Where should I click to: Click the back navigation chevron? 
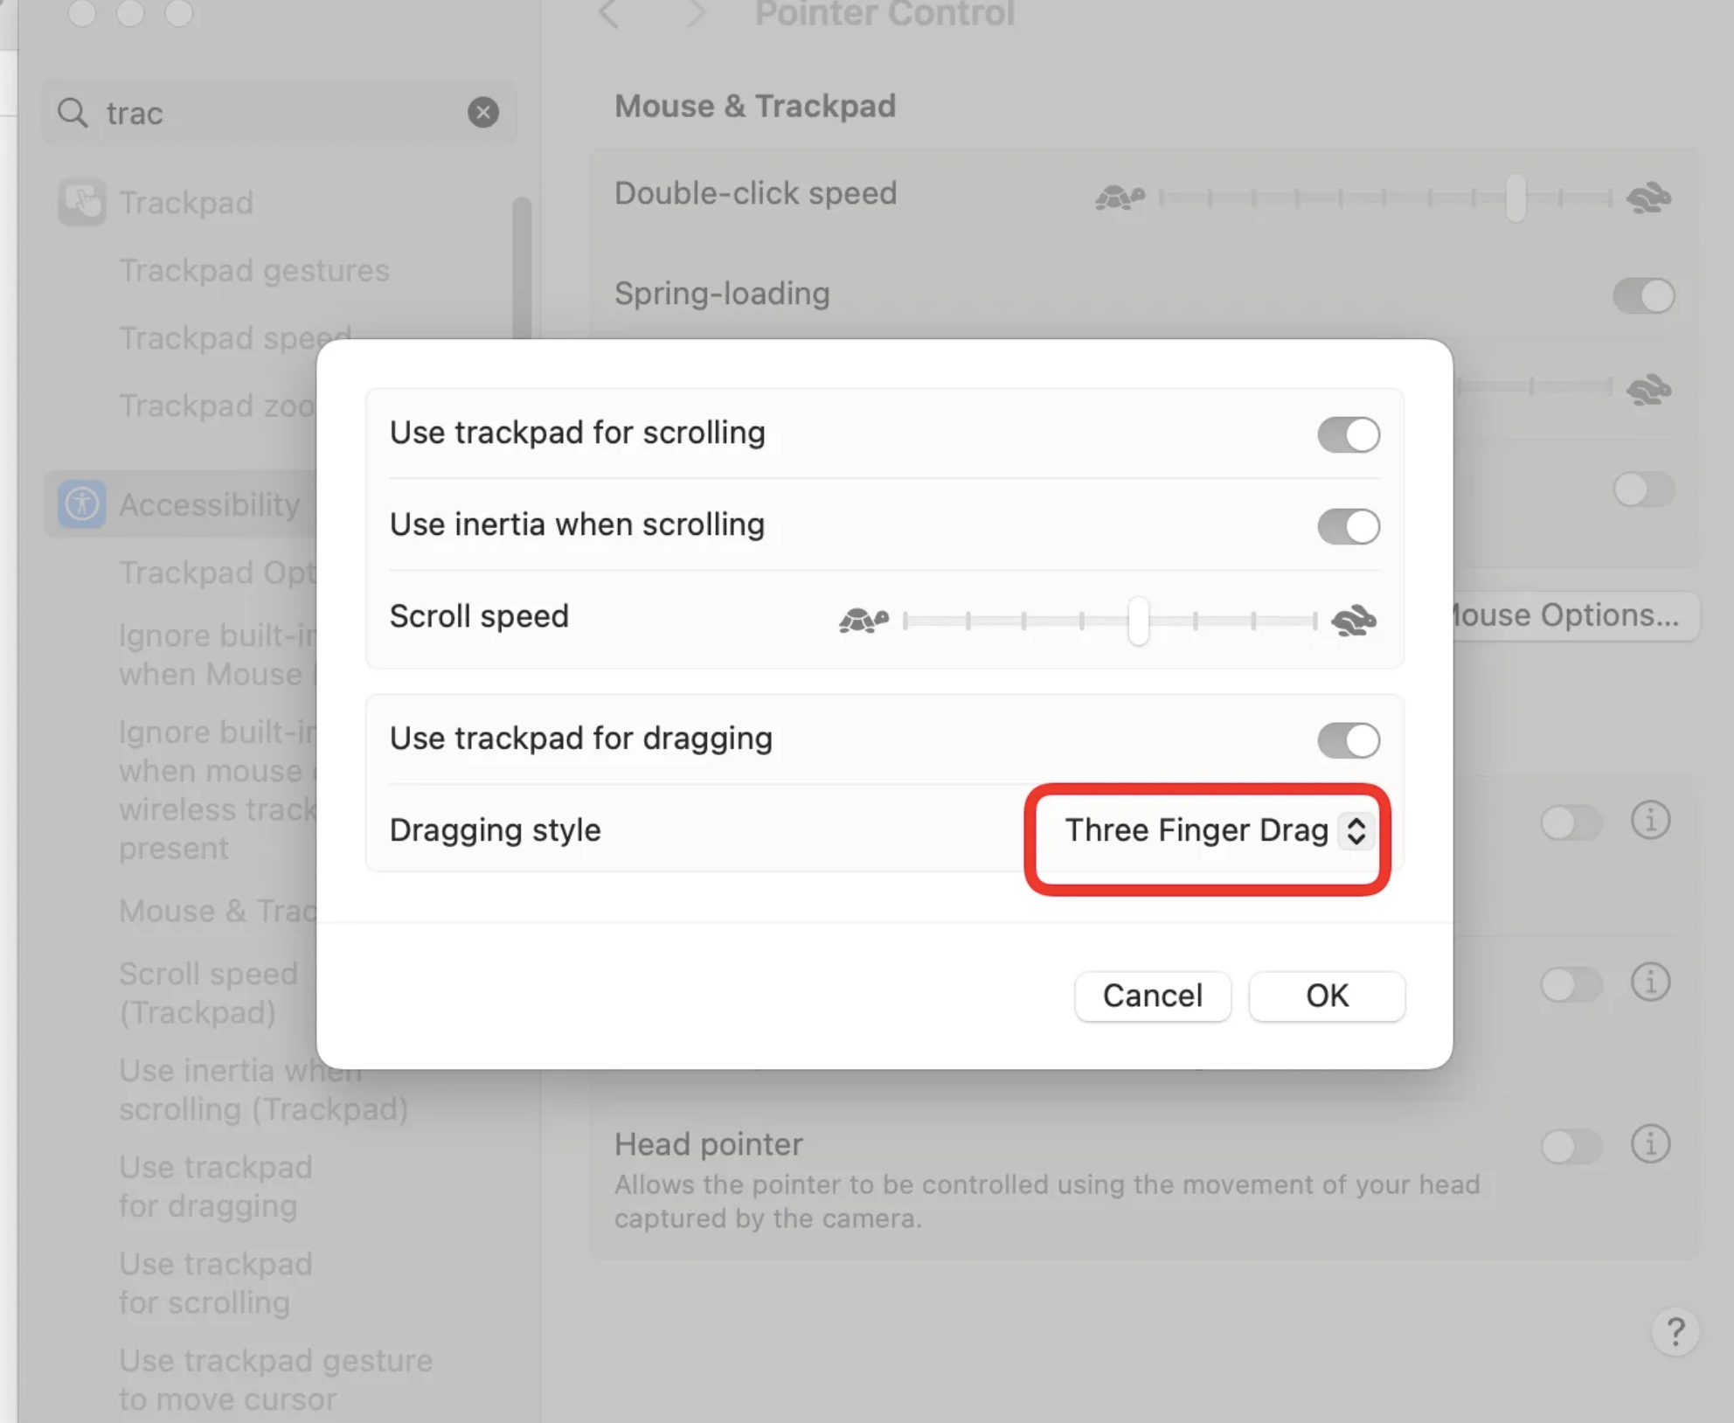pos(609,13)
